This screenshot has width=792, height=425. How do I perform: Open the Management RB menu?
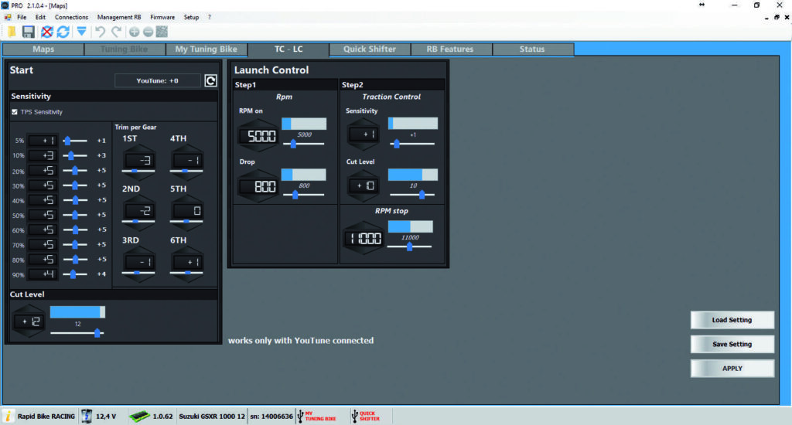coord(119,17)
